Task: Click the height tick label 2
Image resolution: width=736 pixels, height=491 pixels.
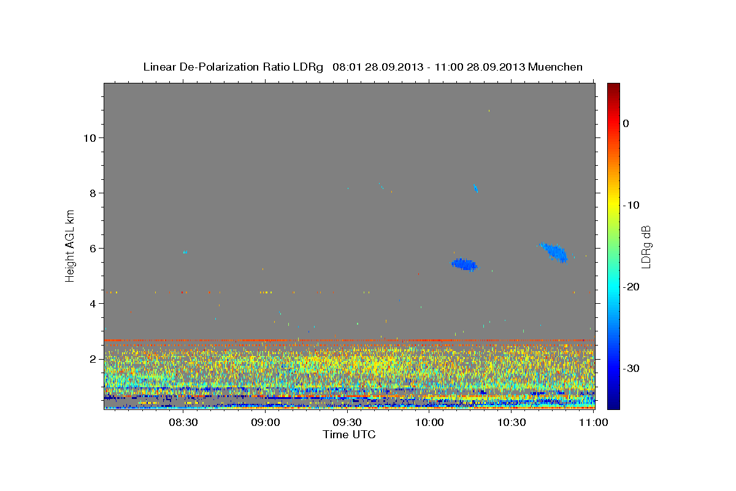Action: 92,358
